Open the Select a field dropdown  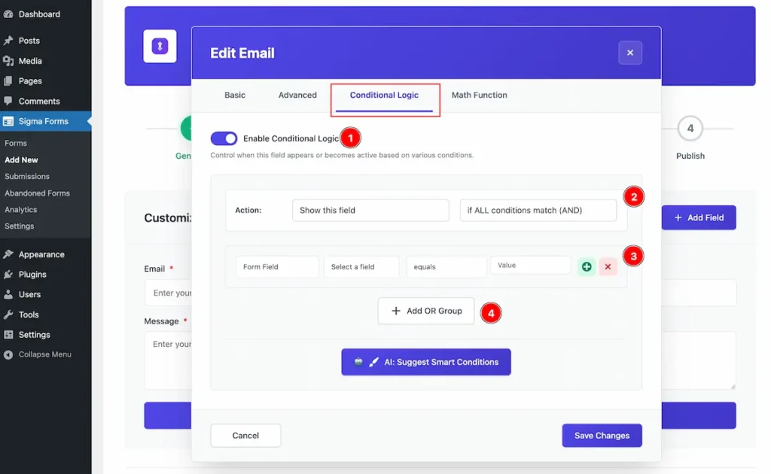point(361,266)
